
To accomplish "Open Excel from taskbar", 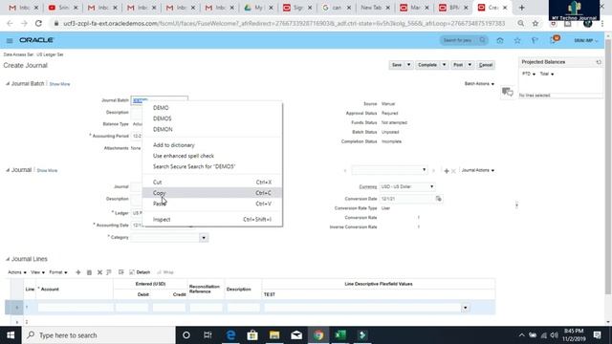I will click(x=340, y=335).
